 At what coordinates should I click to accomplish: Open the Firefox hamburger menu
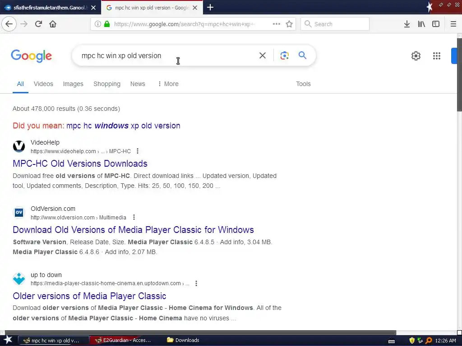click(453, 24)
